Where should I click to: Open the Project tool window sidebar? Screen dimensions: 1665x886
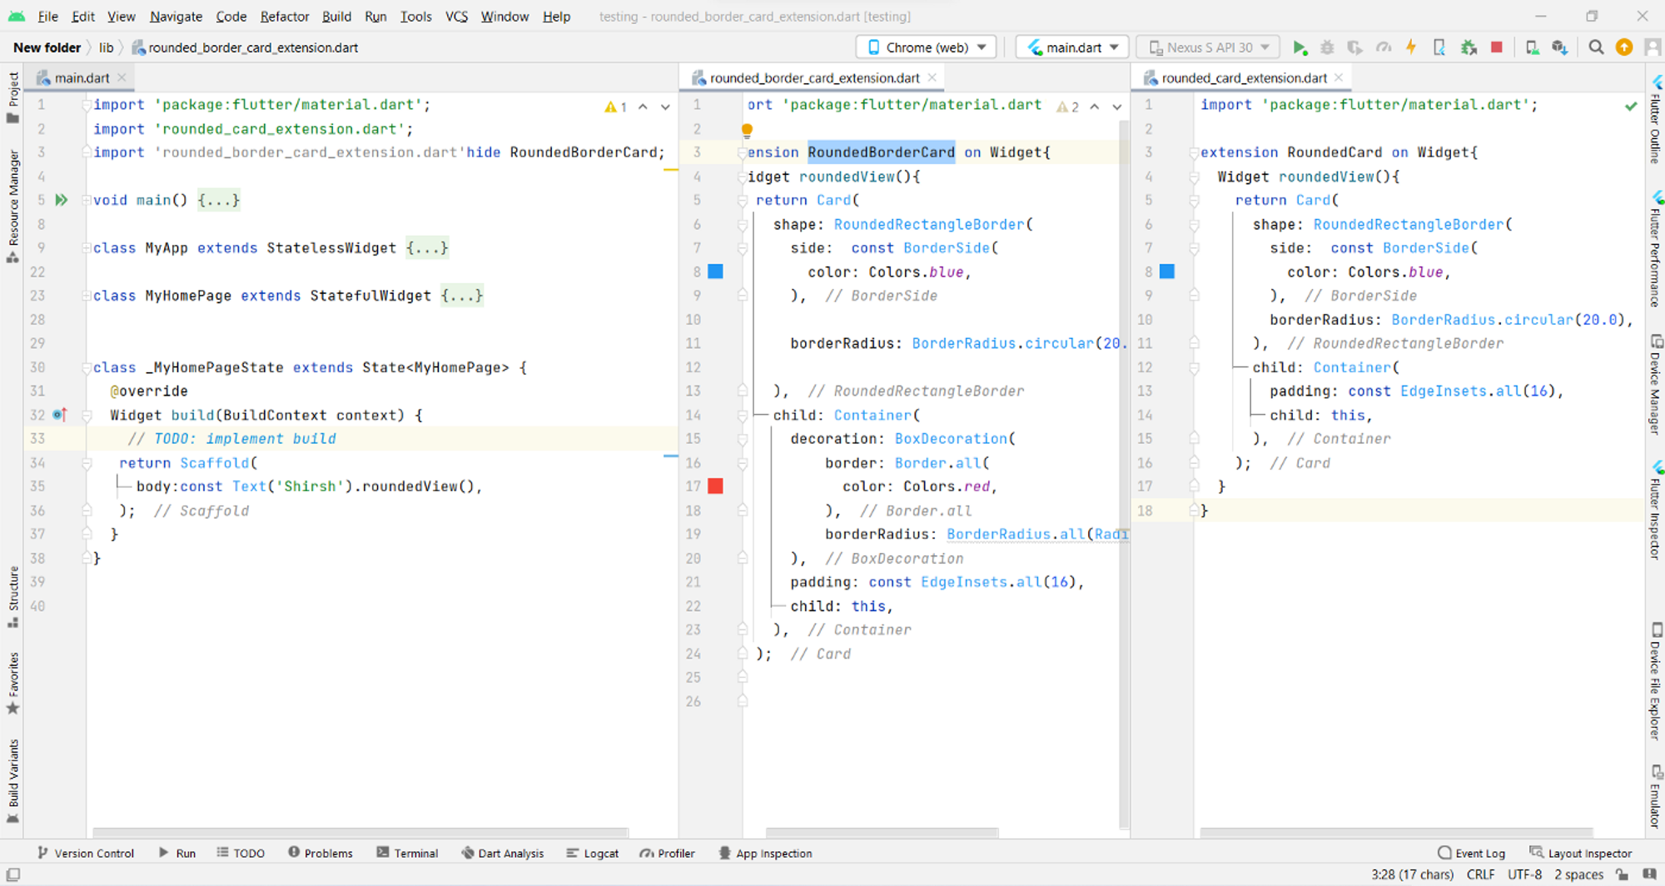coord(12,97)
